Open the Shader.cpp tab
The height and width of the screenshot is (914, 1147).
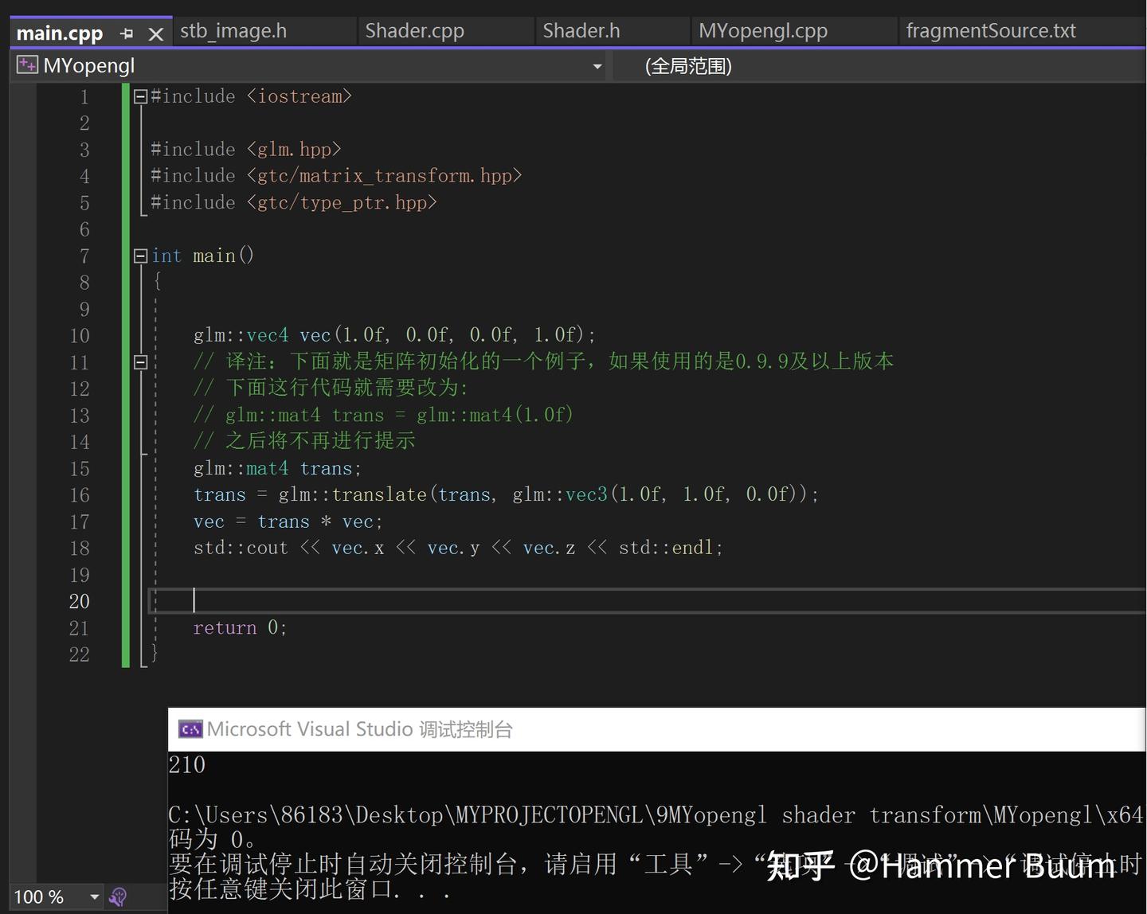(414, 30)
